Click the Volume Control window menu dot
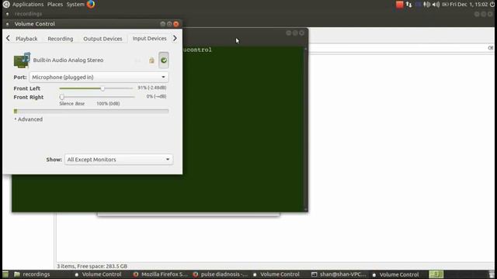Viewport: 497px width, 279px height. click(7, 24)
